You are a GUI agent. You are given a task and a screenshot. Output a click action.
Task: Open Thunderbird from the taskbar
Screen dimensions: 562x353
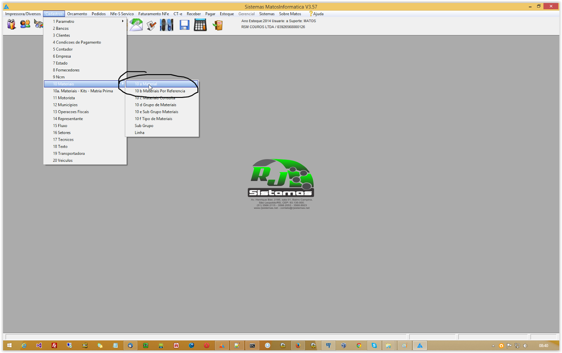(x=130, y=346)
